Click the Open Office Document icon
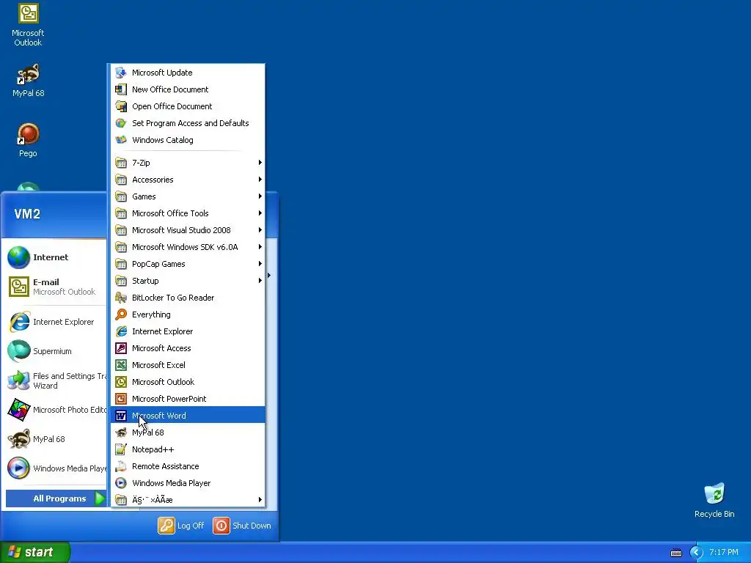 (121, 106)
